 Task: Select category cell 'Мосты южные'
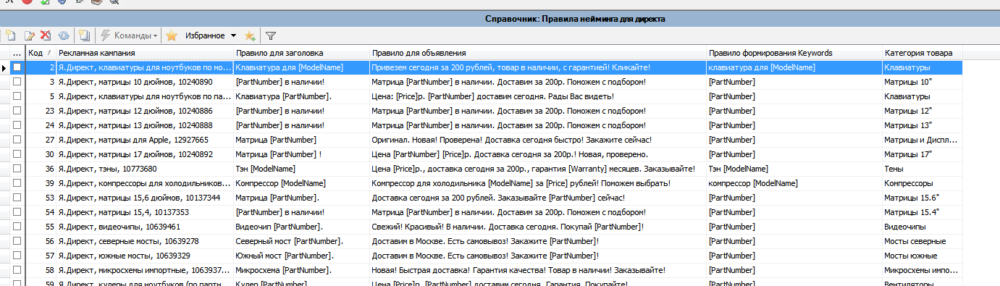922,256
